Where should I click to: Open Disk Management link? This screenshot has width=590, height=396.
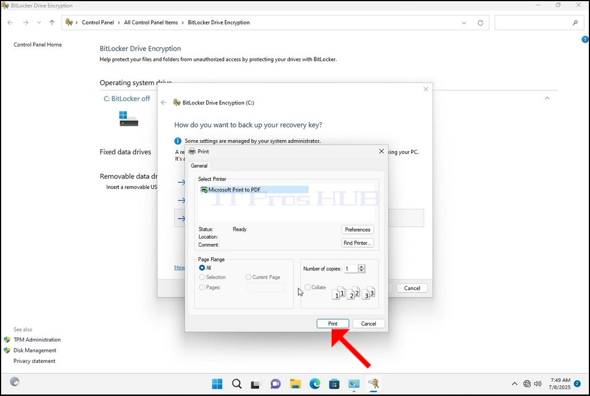point(35,350)
